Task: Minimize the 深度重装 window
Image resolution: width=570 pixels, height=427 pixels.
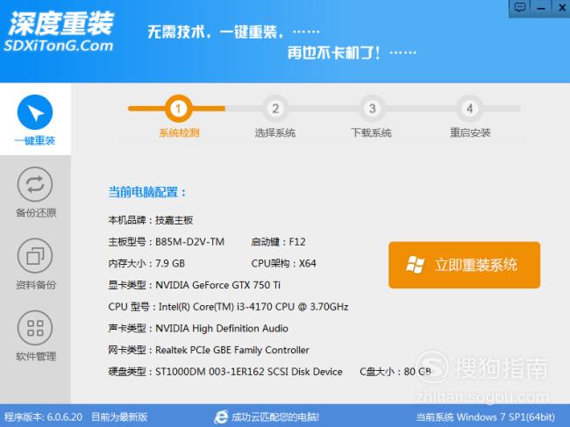Action: 541,8
